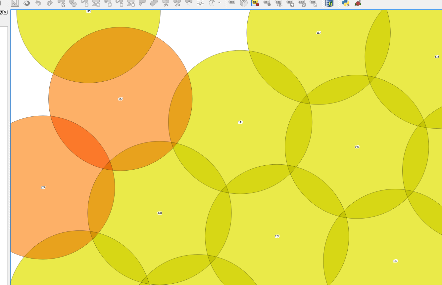442x285 pixels.
Task: Select the Add Part tool
Action: (x=96, y=3)
